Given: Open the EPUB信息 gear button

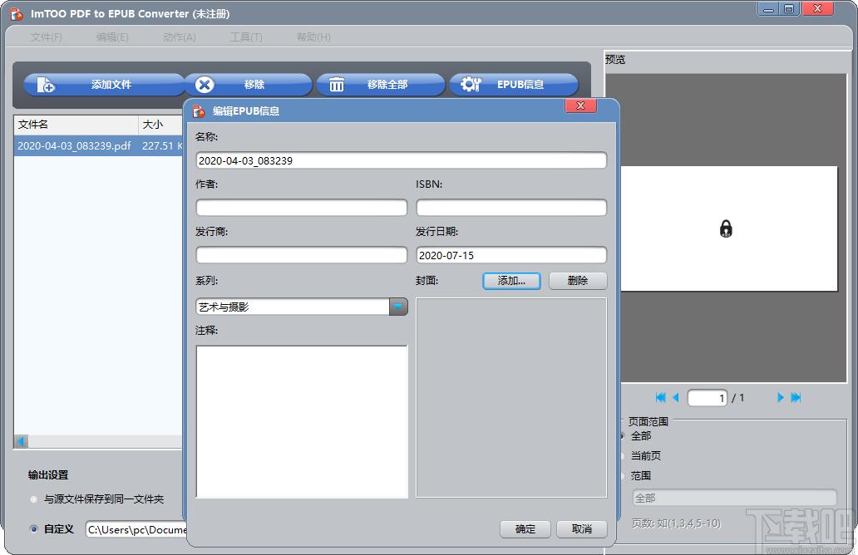Looking at the screenshot, I should tap(514, 85).
